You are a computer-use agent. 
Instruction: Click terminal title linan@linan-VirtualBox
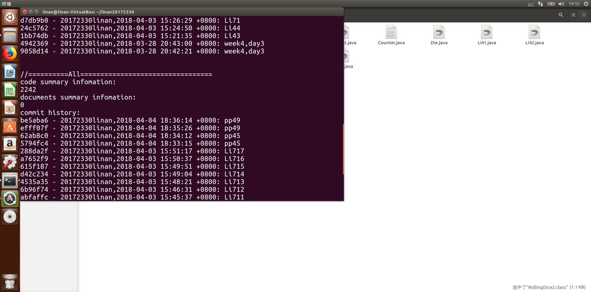pyautogui.click(x=88, y=12)
